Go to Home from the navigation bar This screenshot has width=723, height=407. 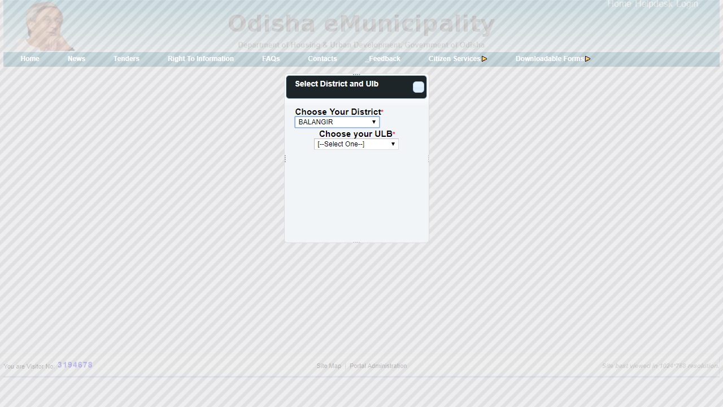[x=29, y=59]
